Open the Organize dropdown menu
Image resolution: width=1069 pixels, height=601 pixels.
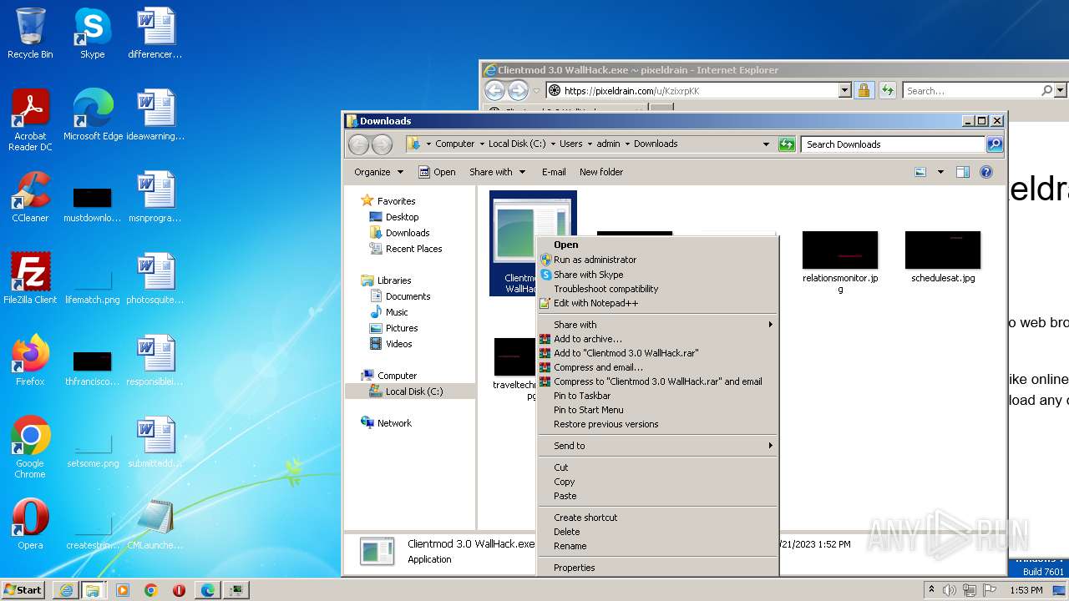pyautogui.click(x=378, y=172)
